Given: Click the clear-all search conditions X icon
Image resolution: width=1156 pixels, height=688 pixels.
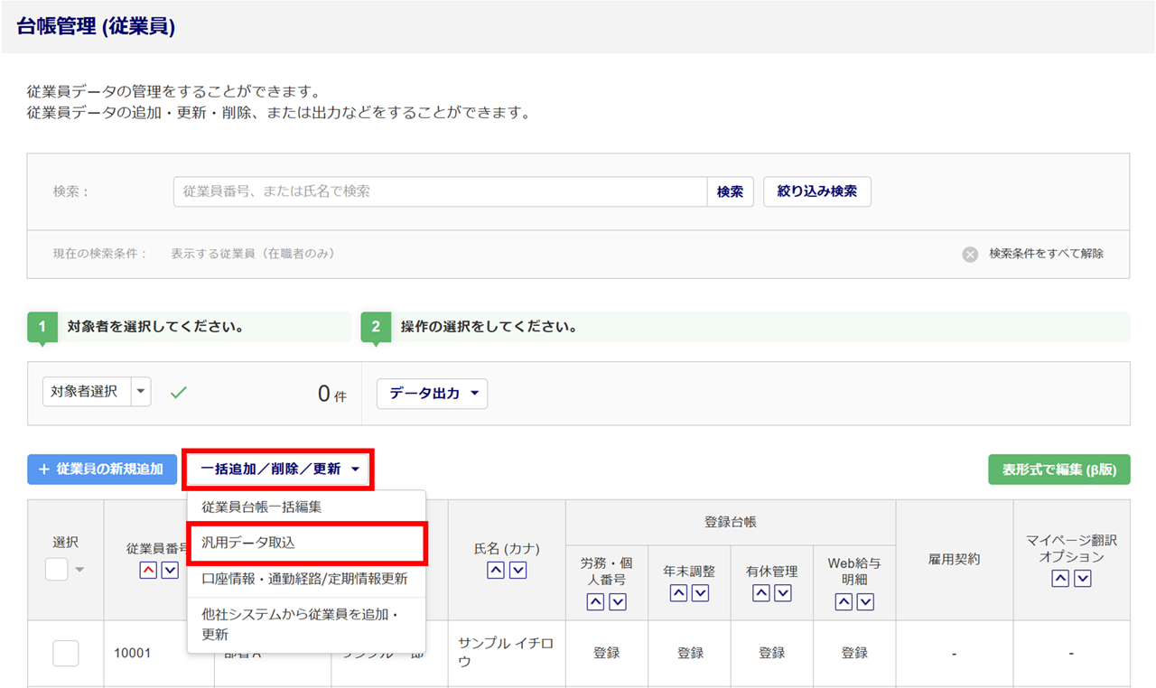Looking at the screenshot, I should pyautogui.click(x=970, y=255).
